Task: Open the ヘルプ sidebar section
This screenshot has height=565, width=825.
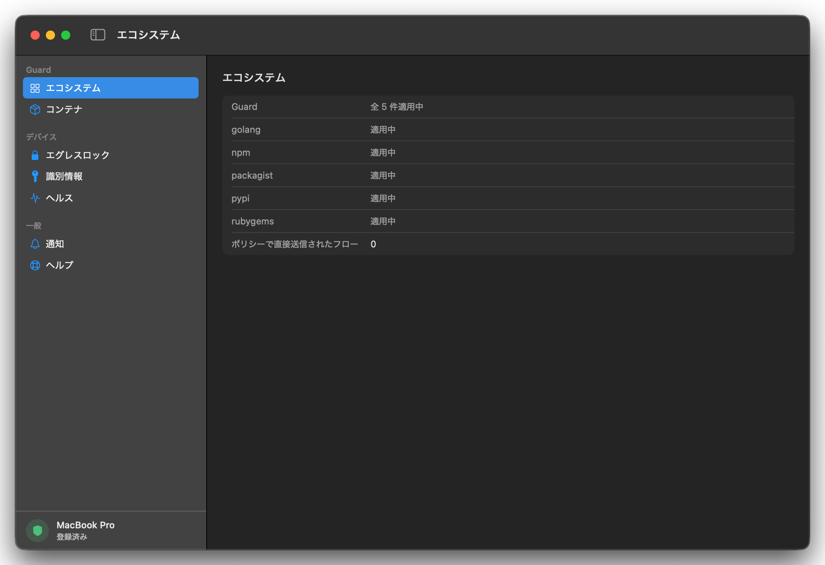Action: point(111,265)
